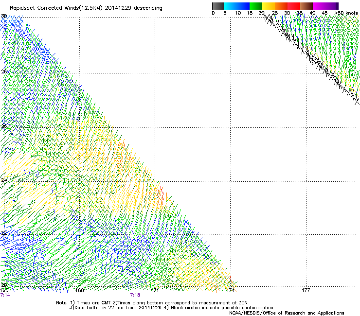The height and width of the screenshot is (316, 360).
Task: Click the green 15-20 knots legend swatch
Action: coord(256,6)
